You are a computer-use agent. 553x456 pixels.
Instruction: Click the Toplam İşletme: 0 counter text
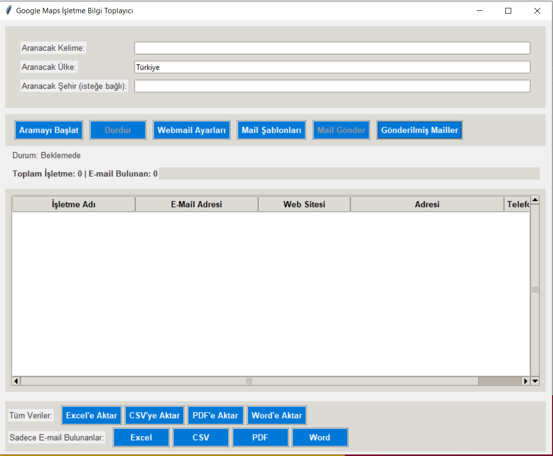[x=47, y=174]
